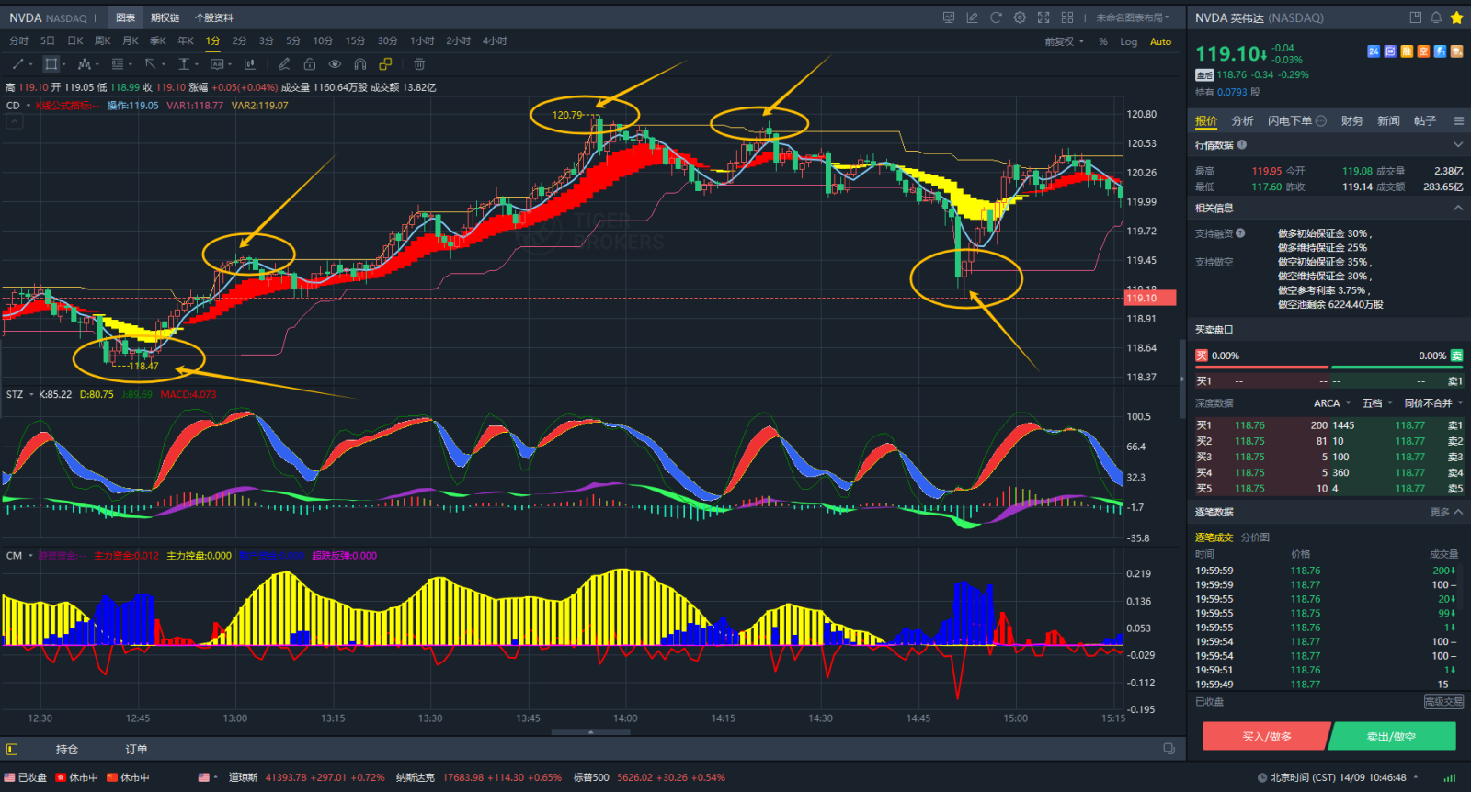Image resolution: width=1471 pixels, height=792 pixels.
Task: Set a price alert with bell icon
Action: pyautogui.click(x=1436, y=17)
